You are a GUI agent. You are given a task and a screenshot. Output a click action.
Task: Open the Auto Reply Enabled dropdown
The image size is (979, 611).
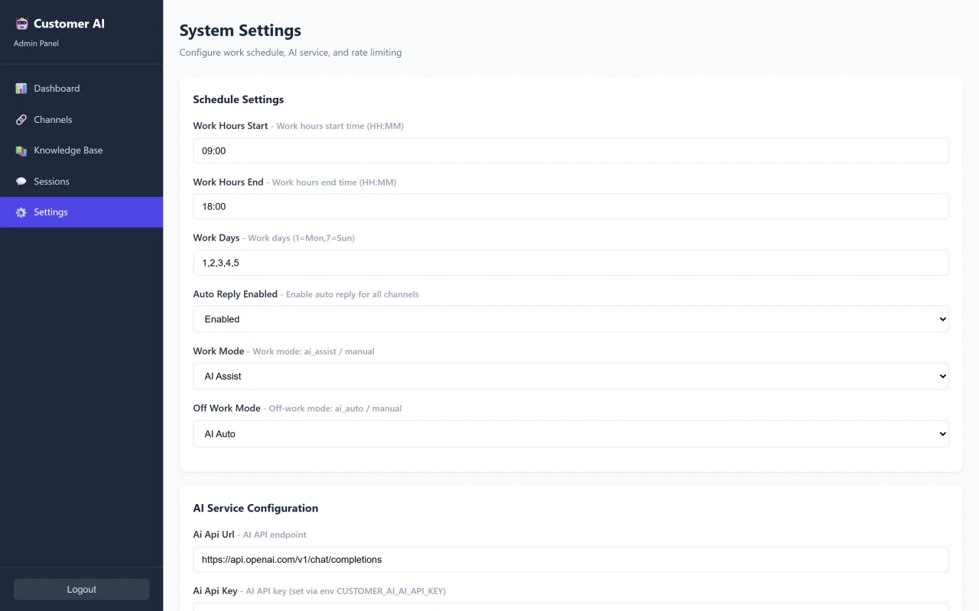click(x=571, y=319)
